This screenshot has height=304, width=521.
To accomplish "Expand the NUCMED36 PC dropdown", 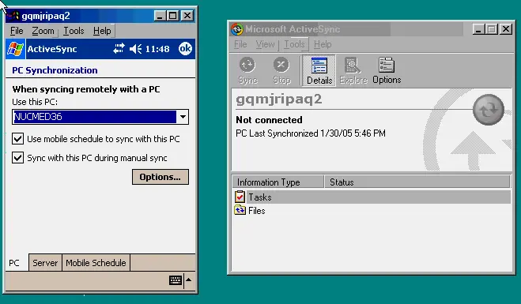I will [x=183, y=117].
